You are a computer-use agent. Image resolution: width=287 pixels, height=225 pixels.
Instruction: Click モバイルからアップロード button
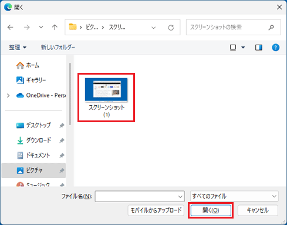[156, 210]
